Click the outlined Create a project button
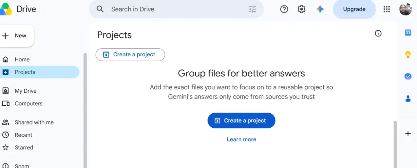The width and height of the screenshot is (417, 168). tap(130, 55)
